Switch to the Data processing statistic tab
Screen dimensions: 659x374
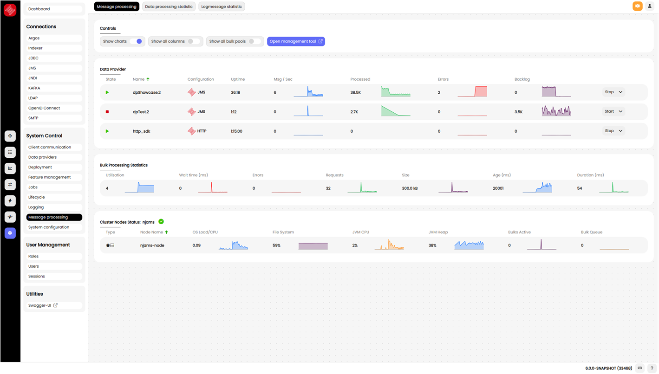click(x=169, y=6)
